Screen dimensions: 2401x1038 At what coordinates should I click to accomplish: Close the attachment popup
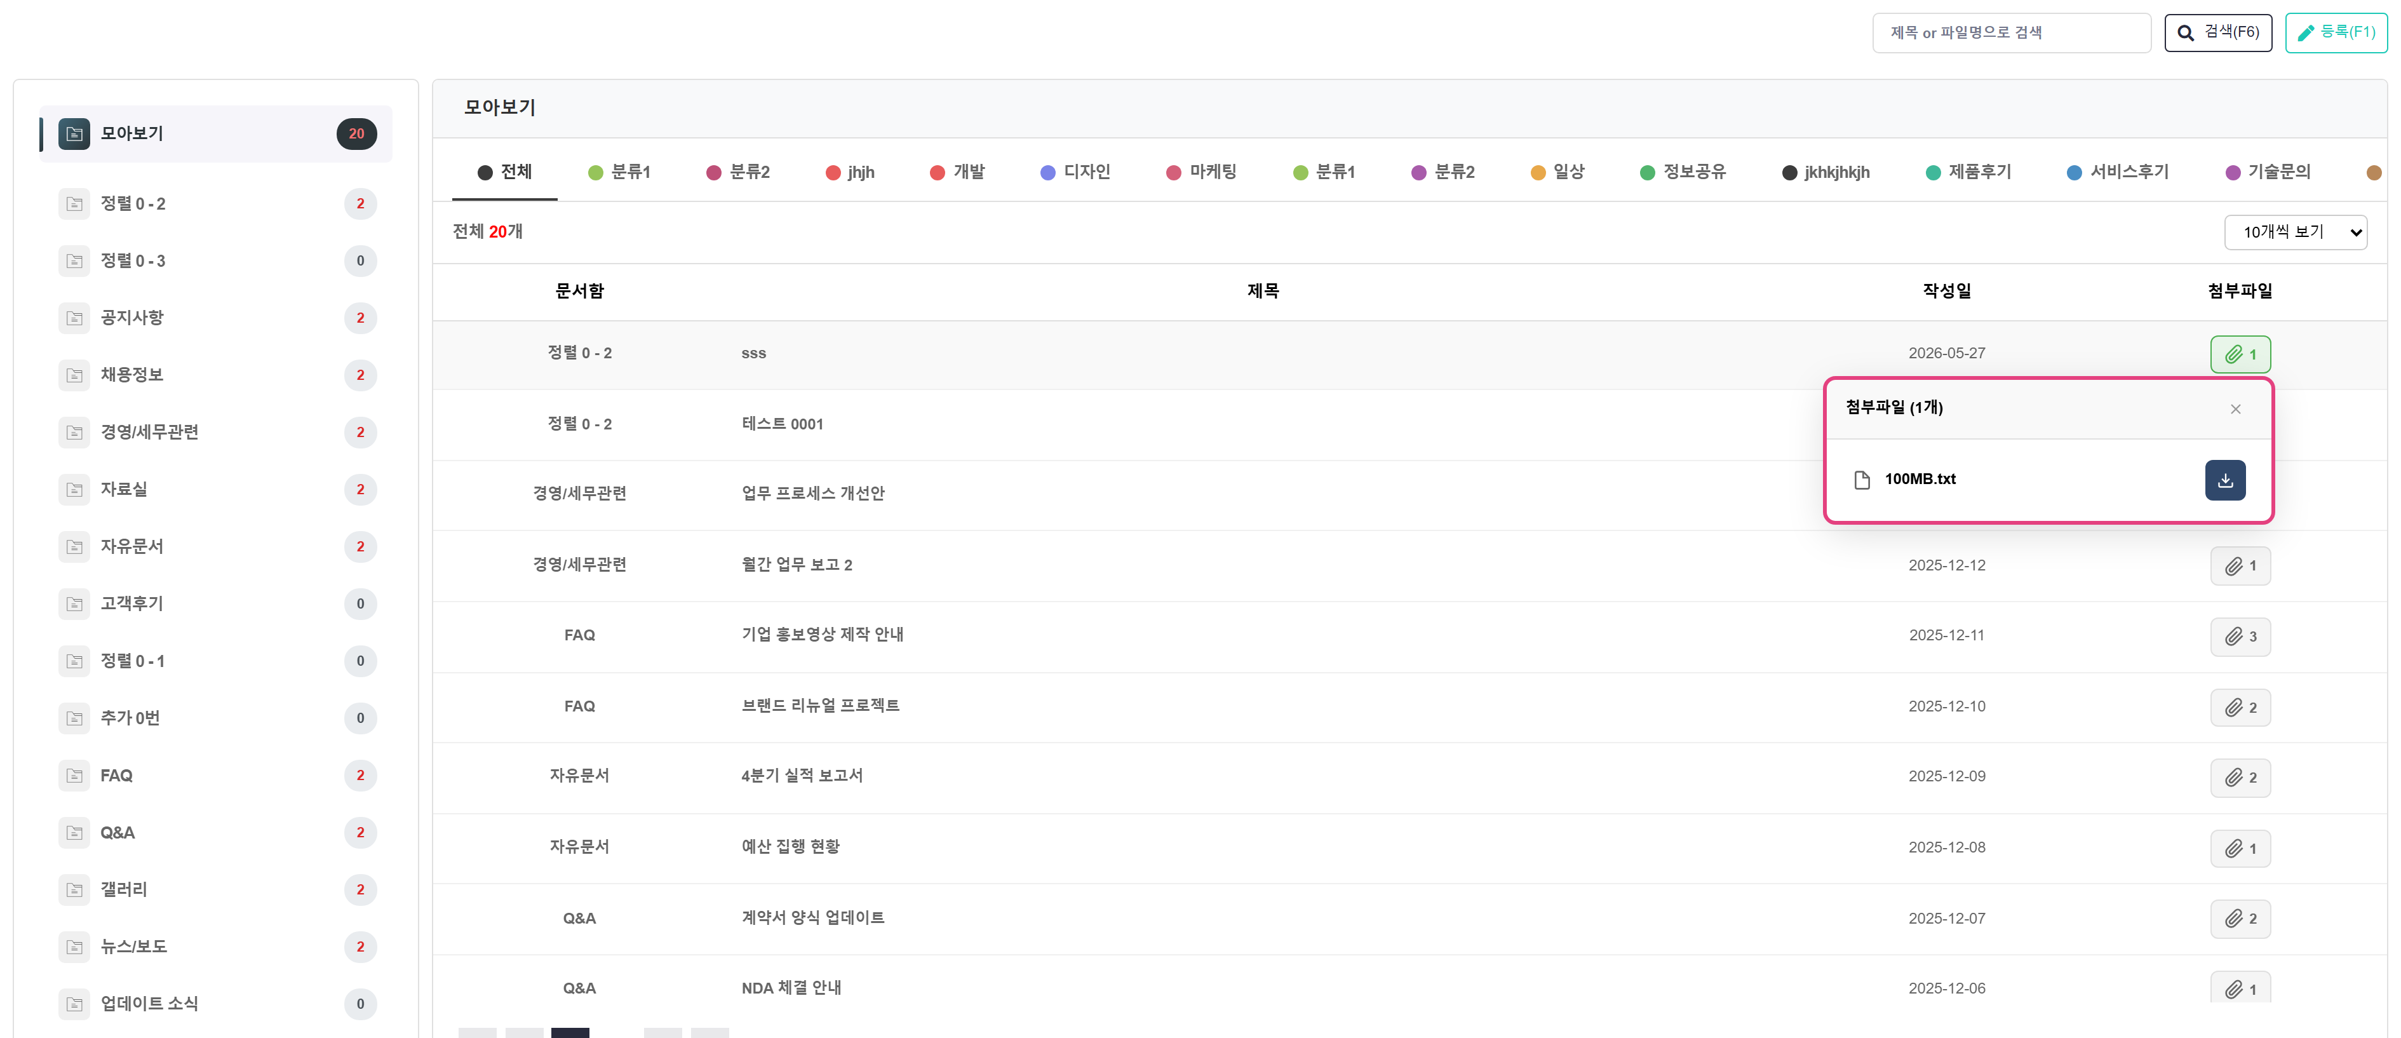coord(2235,409)
